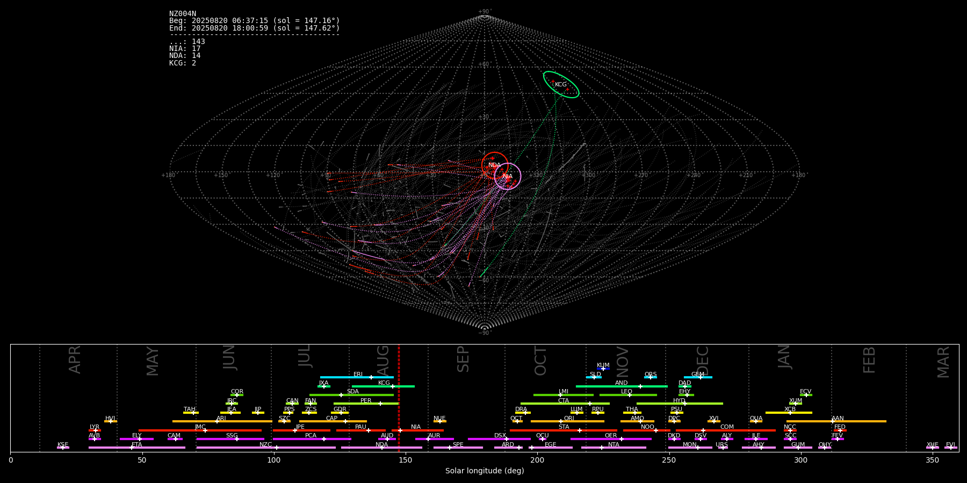Click the -90 latitude label at map bottom

[x=485, y=333]
